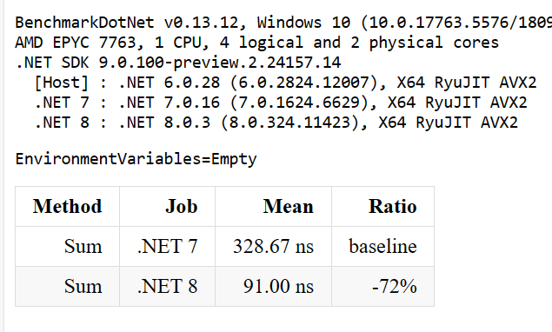The height and width of the screenshot is (332, 552).
Task: Select the 328.67 ns mean cell
Action: pos(273,246)
